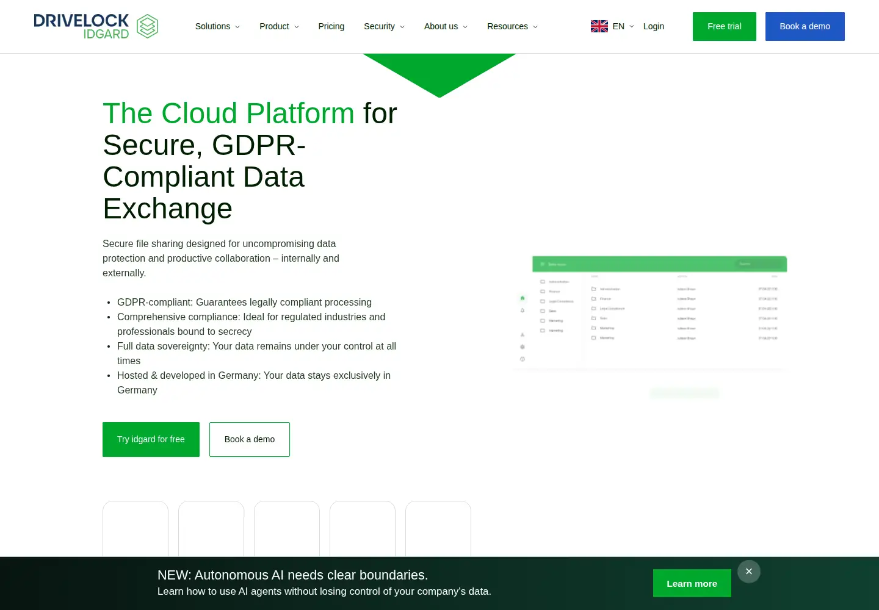The height and width of the screenshot is (610, 879).
Task: Click 'Learn how to use AI agents' banner text
Action: pos(324,591)
